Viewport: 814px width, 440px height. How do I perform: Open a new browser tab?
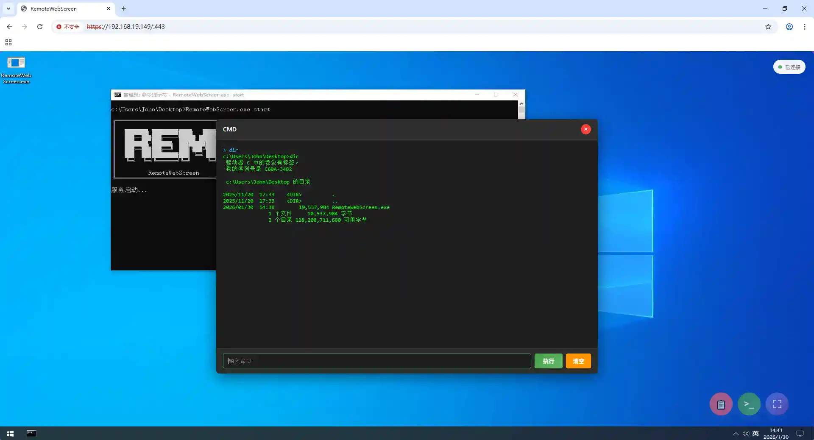pos(124,8)
